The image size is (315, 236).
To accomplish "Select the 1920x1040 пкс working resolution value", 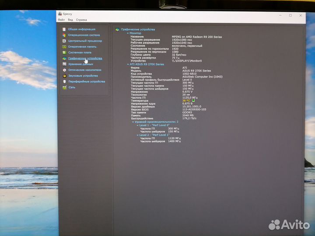I will click(182, 43).
